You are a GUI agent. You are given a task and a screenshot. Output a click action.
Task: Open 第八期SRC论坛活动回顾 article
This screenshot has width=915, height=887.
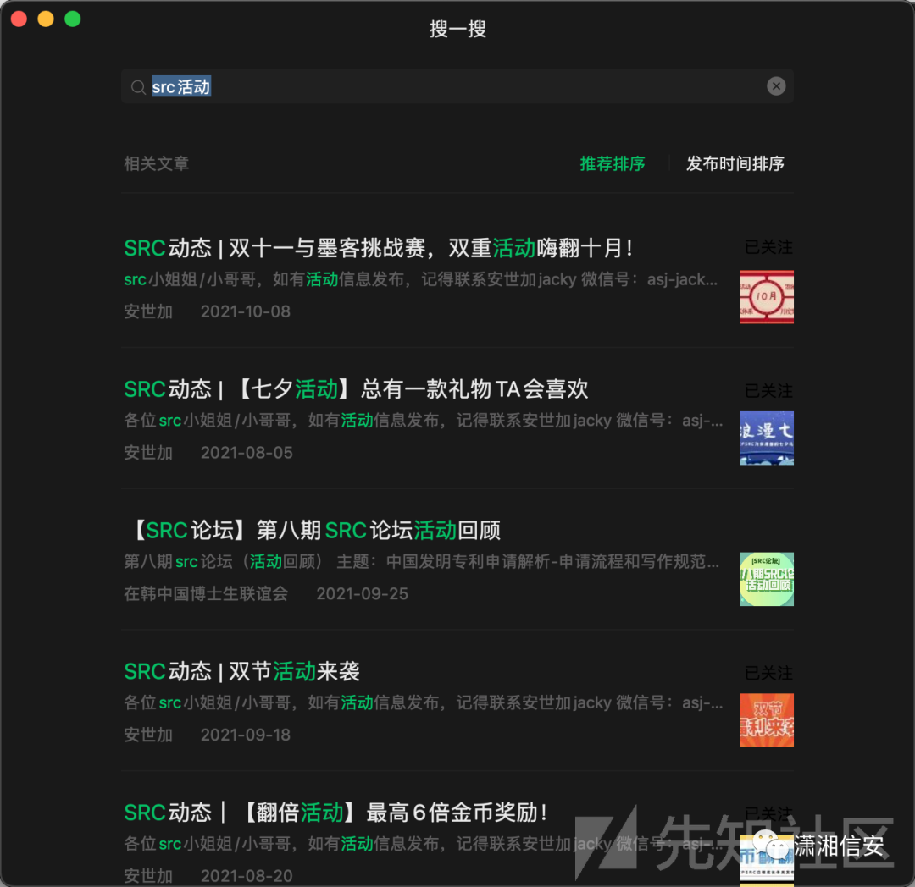[x=316, y=531]
